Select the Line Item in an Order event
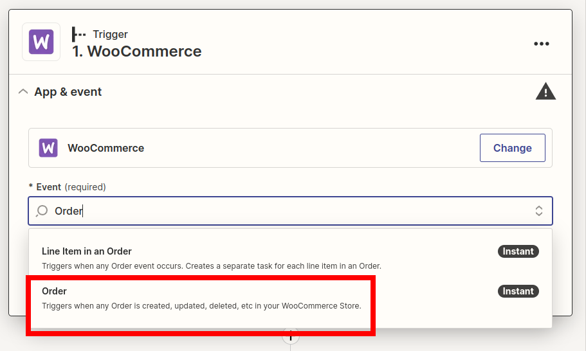Viewport: 586px width, 351px height. pyautogui.click(x=290, y=258)
